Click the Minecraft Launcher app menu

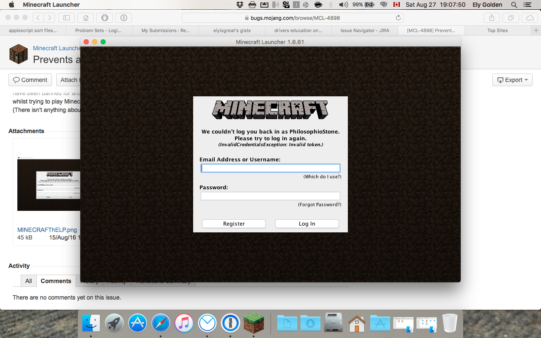point(51,5)
